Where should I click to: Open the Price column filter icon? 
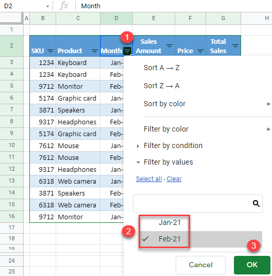[200, 51]
